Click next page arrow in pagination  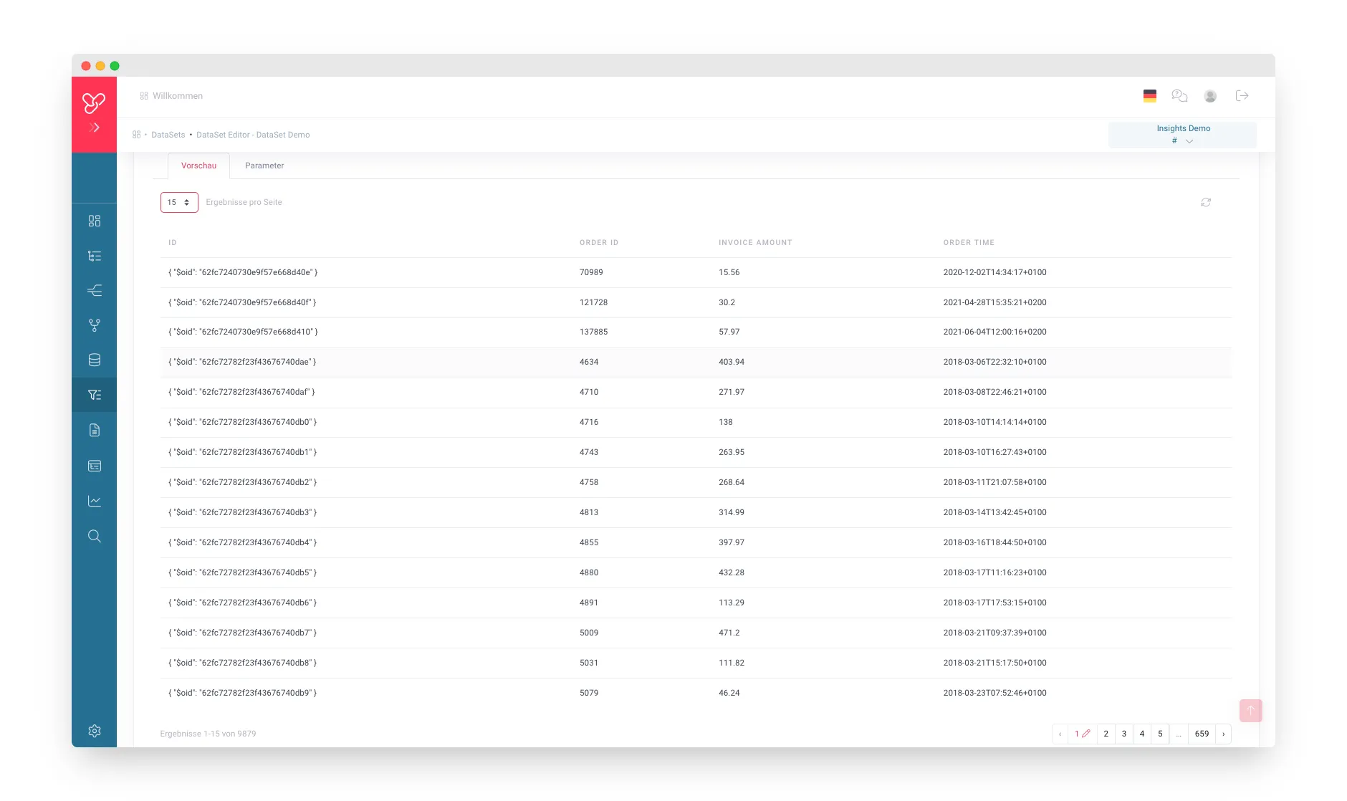[x=1223, y=734]
